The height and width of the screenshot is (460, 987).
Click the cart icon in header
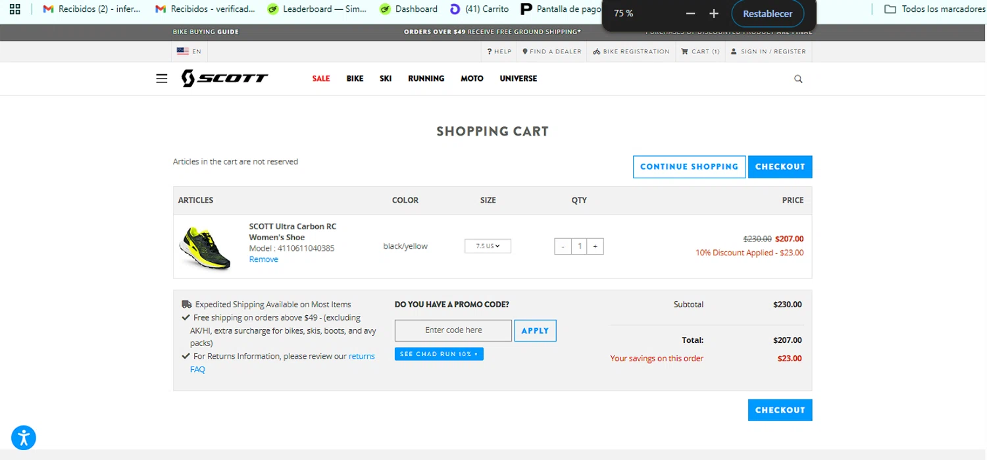(684, 51)
